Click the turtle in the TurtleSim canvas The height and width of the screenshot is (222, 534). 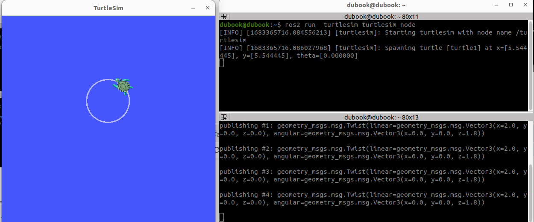coord(123,86)
